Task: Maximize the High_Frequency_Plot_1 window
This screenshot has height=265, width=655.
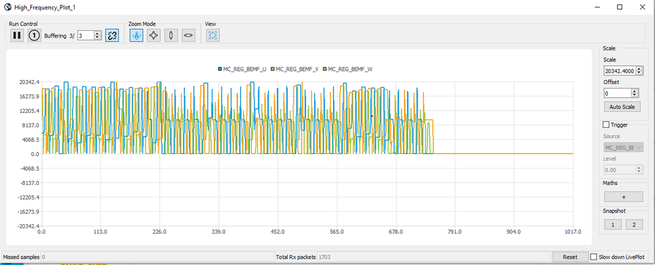Action: [620, 7]
